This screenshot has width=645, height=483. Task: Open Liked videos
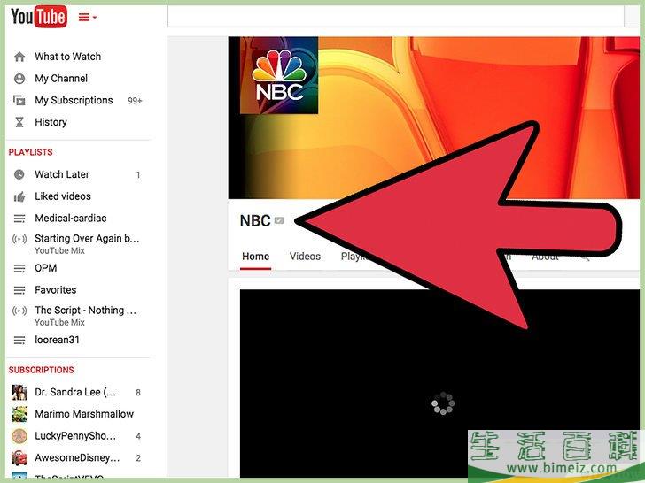(63, 196)
